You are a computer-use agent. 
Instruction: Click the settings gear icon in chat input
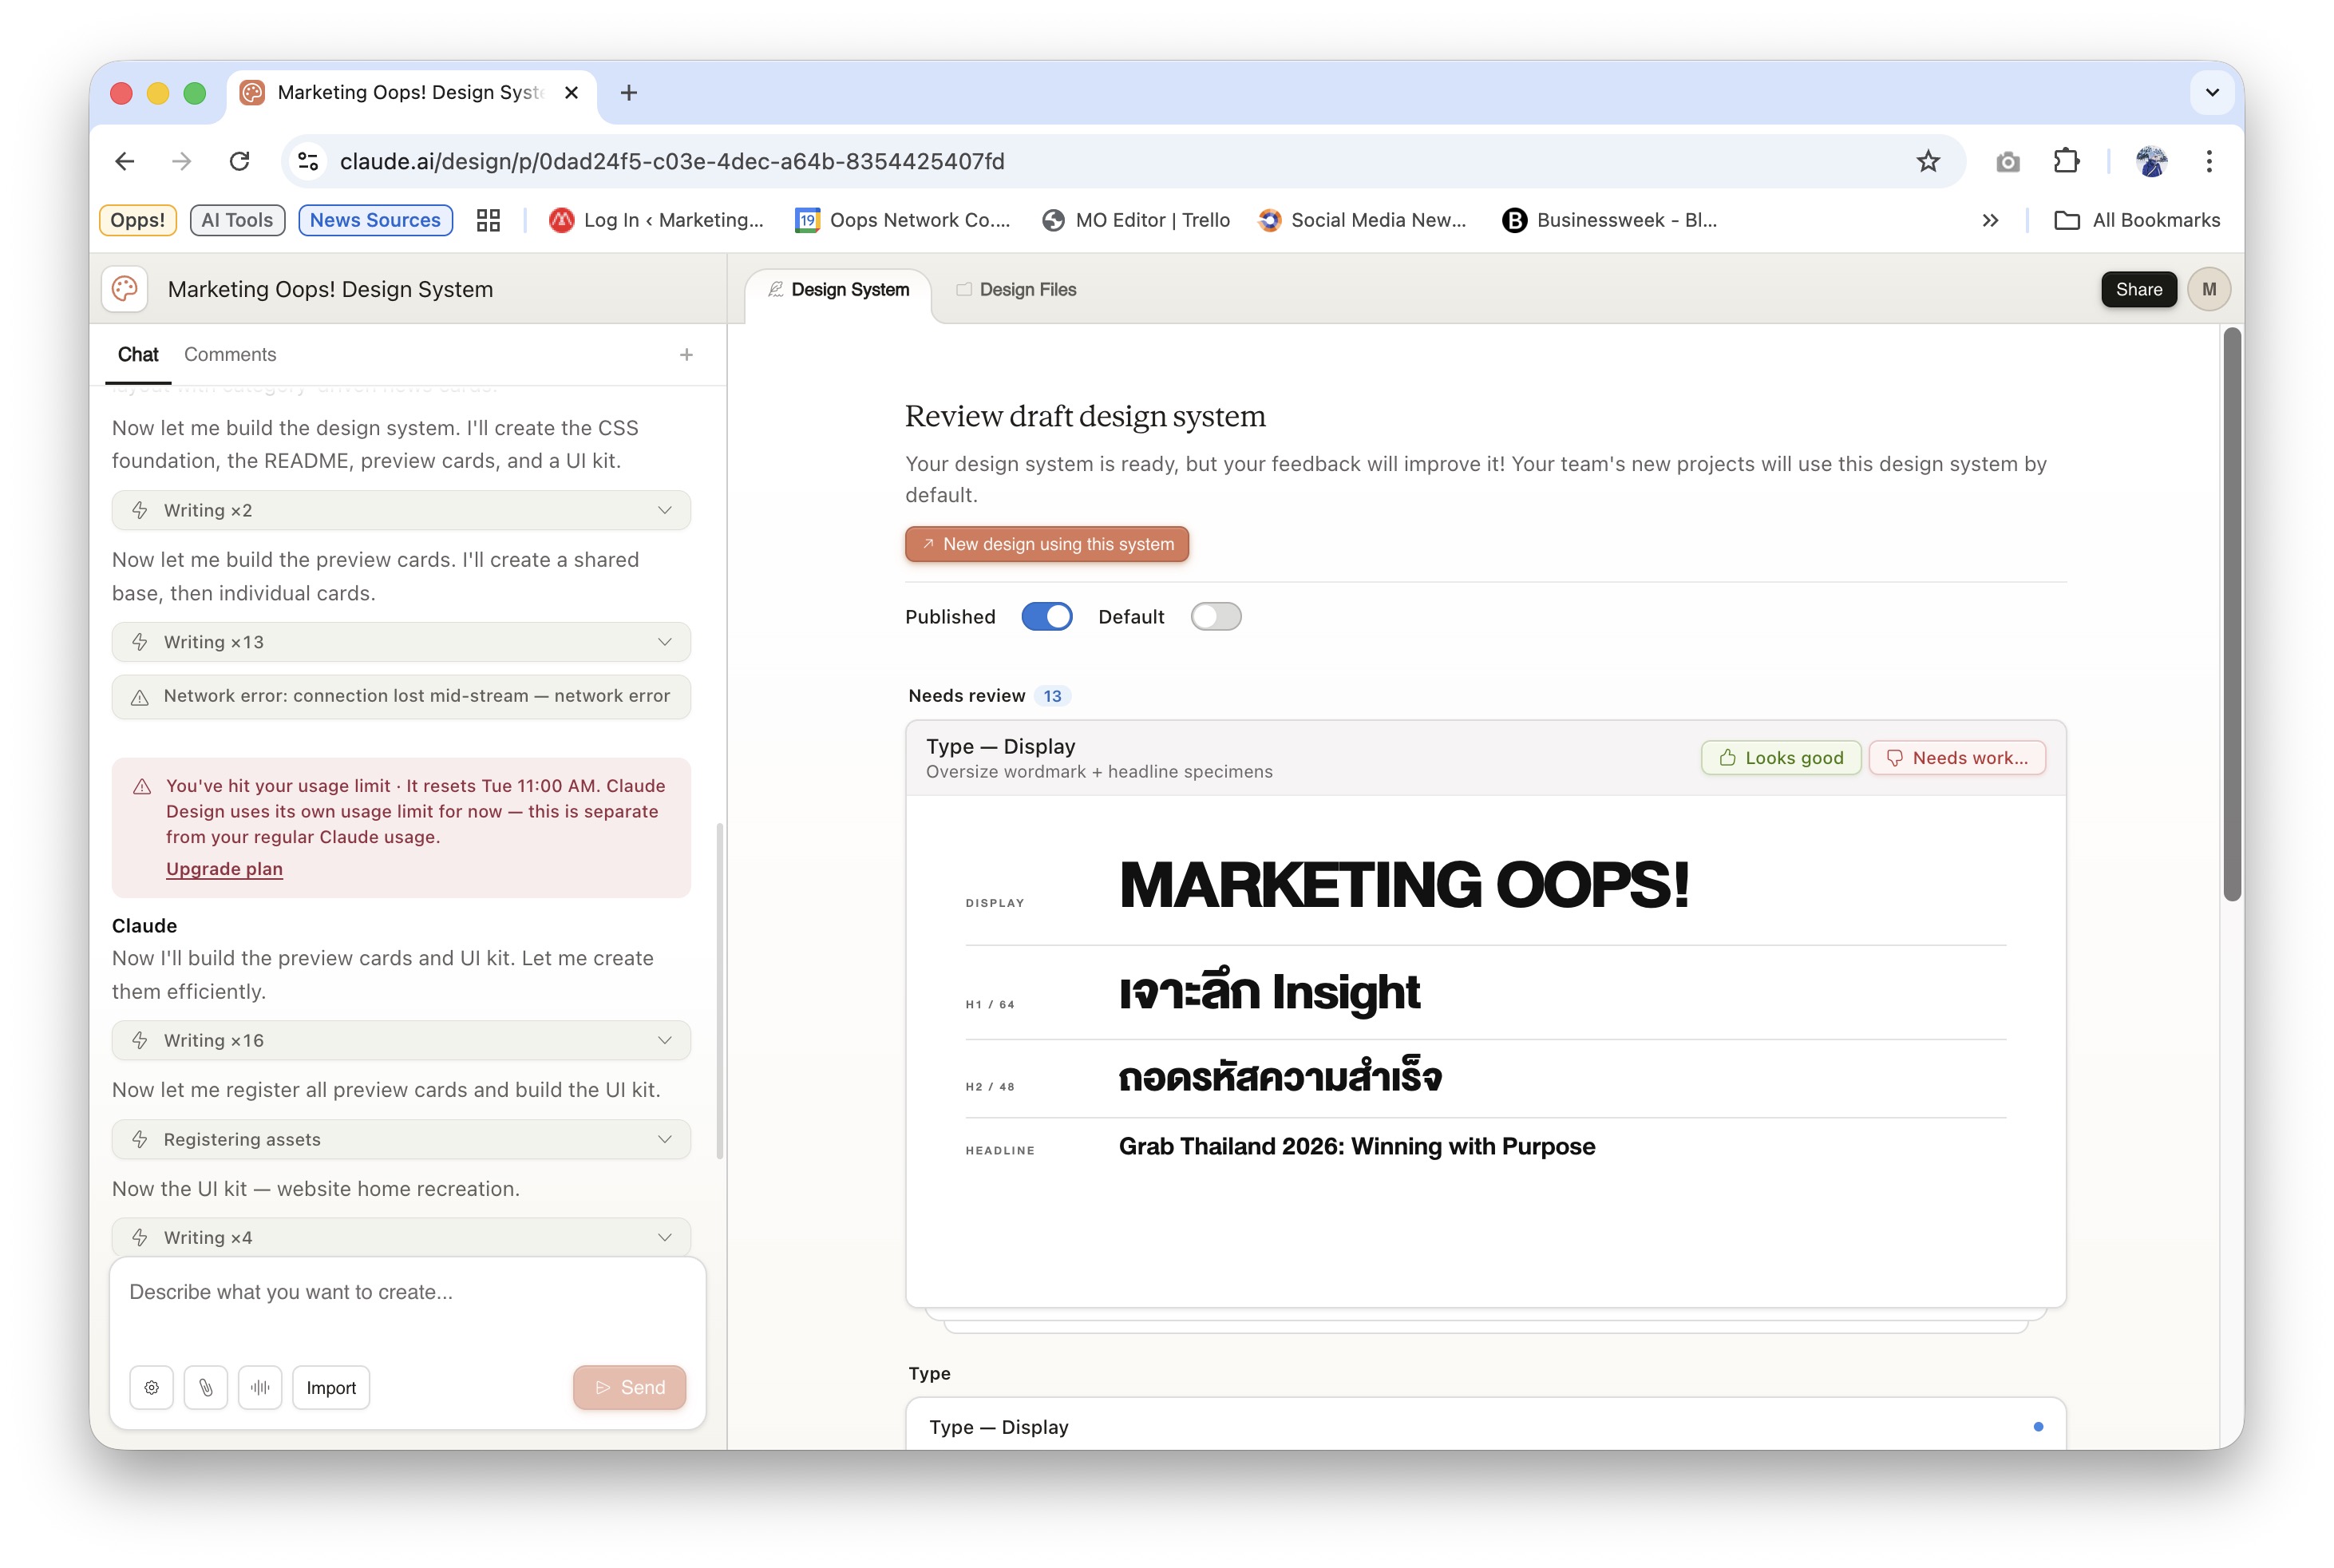coord(151,1387)
